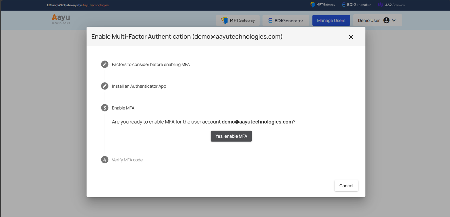
Task: Click the EDIGenerator logo icon on header button
Action: point(270,21)
